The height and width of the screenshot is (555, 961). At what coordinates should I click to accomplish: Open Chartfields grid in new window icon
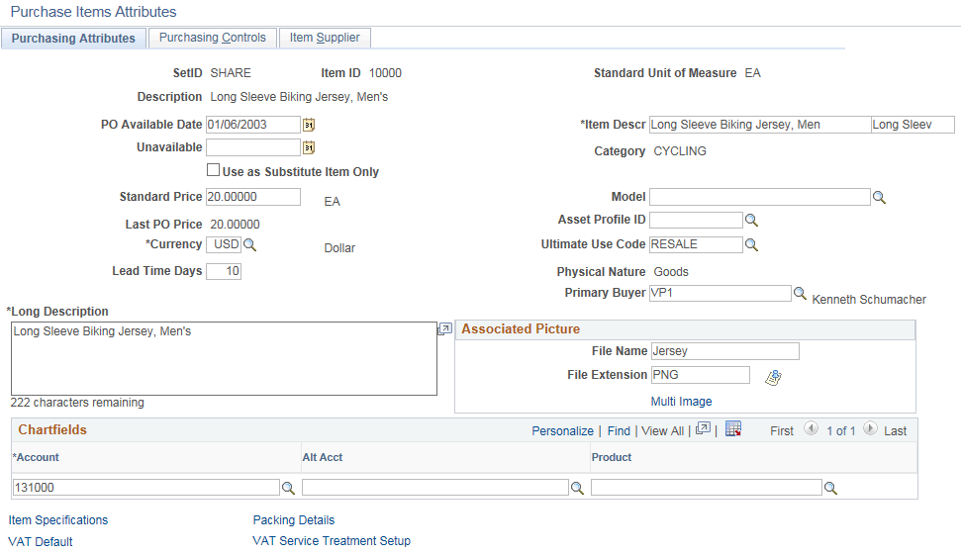coord(703,428)
